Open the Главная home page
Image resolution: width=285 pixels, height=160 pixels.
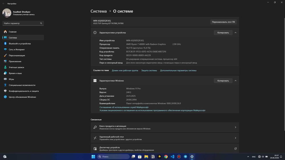pyautogui.click(x=23, y=32)
